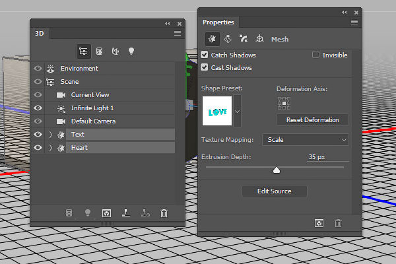The width and height of the screenshot is (396, 264).
Task: Select the Heart mesh row
Action: pyautogui.click(x=104, y=148)
